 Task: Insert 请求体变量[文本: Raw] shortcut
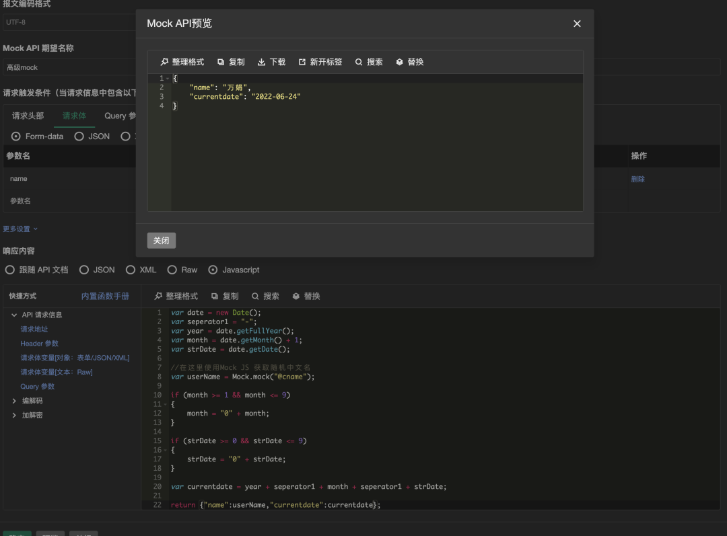click(x=57, y=373)
